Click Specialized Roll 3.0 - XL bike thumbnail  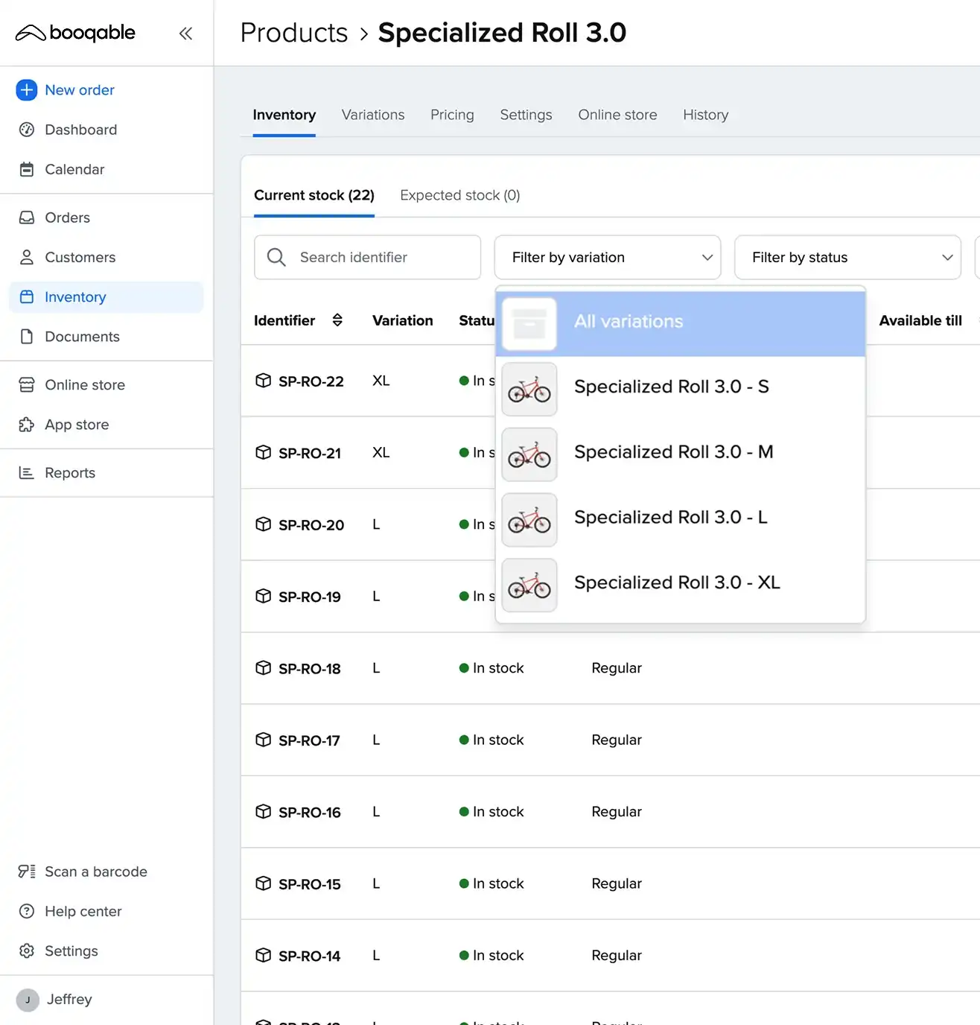click(x=529, y=586)
